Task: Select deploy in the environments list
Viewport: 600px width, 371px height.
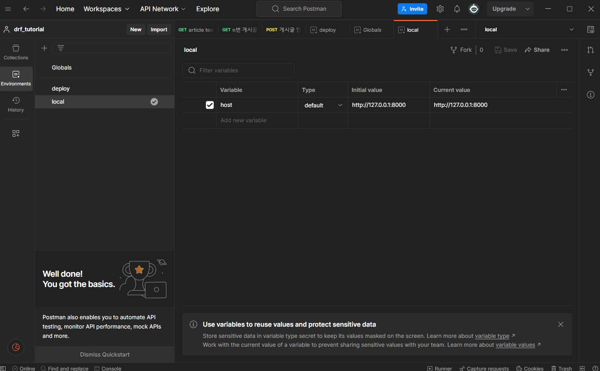Action: [105, 89]
